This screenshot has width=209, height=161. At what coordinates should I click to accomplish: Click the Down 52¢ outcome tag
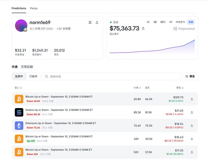click(x=32, y=154)
